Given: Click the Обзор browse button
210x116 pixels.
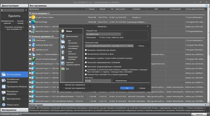Looking at the screenshot, I should pyautogui.click(x=141, y=46).
